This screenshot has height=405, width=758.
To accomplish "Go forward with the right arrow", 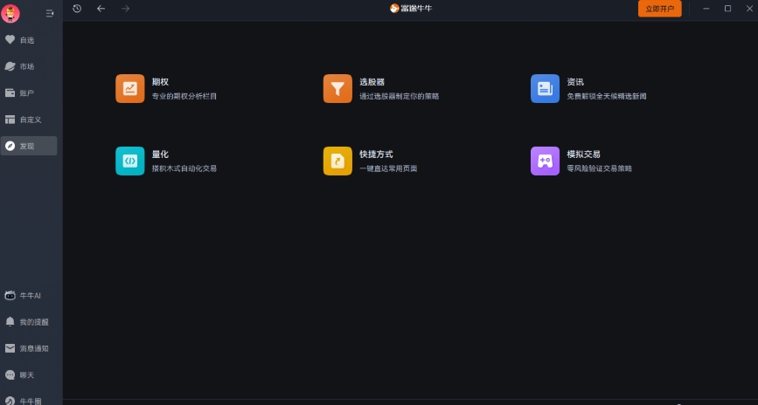I will [x=125, y=9].
